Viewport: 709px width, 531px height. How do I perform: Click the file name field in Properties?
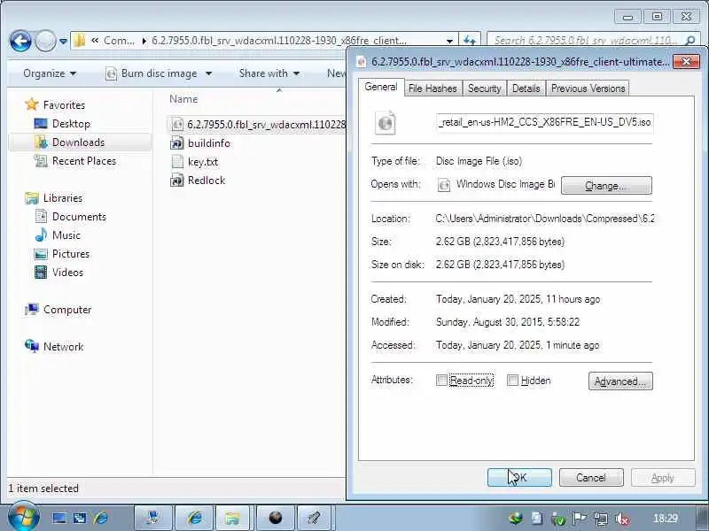(545, 122)
